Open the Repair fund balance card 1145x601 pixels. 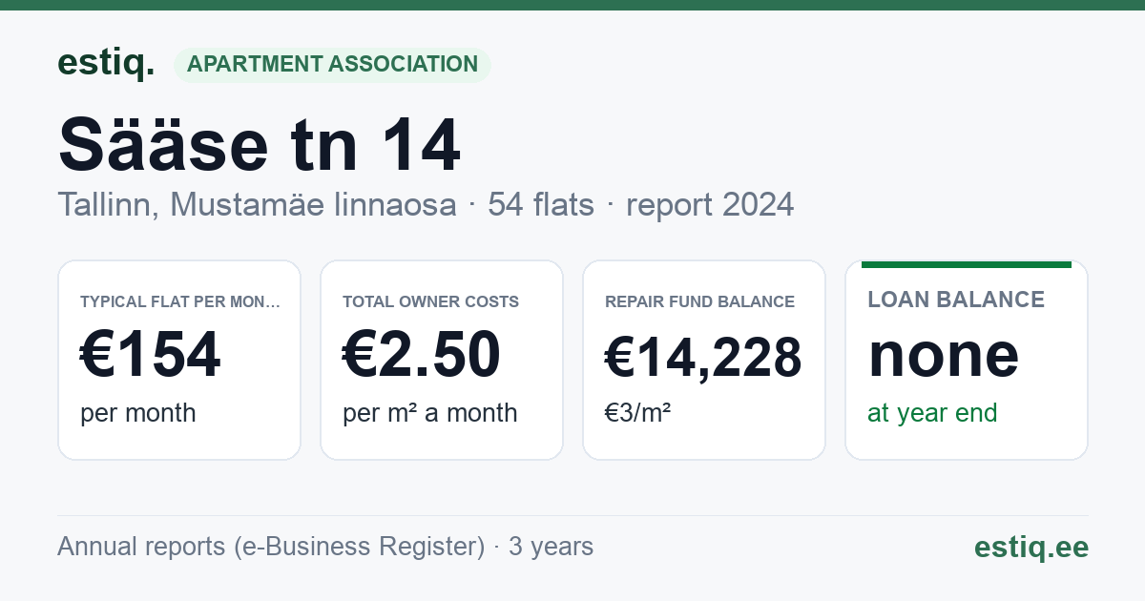[704, 360]
